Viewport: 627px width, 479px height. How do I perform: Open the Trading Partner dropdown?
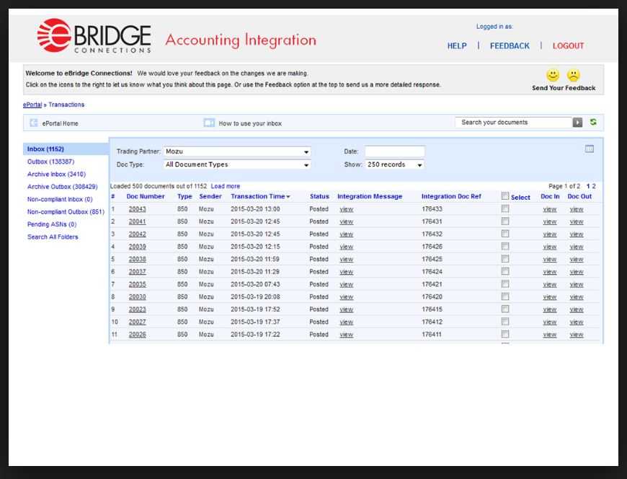coord(306,151)
